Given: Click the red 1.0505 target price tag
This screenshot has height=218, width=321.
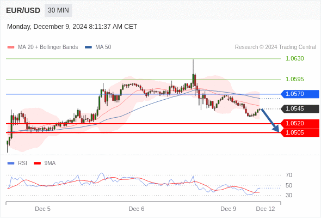Looking at the screenshot, I should tap(300, 132).
